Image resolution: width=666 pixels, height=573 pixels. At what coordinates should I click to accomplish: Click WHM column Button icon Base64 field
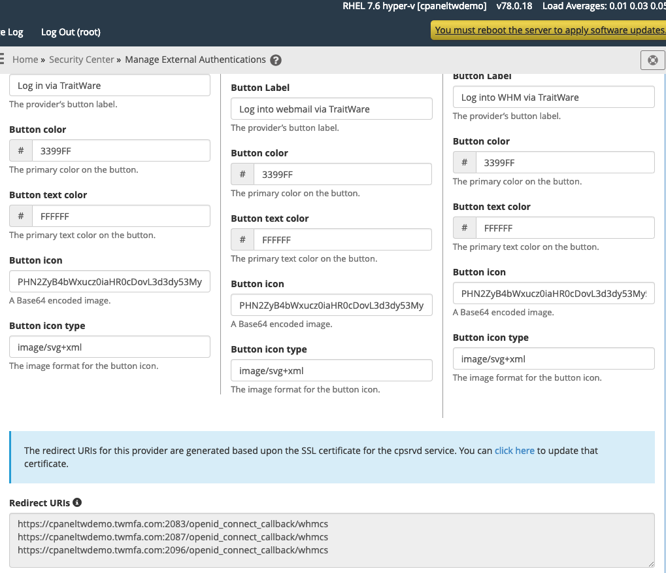pos(554,293)
